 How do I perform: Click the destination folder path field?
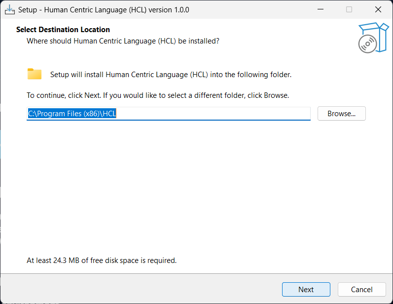pos(169,114)
